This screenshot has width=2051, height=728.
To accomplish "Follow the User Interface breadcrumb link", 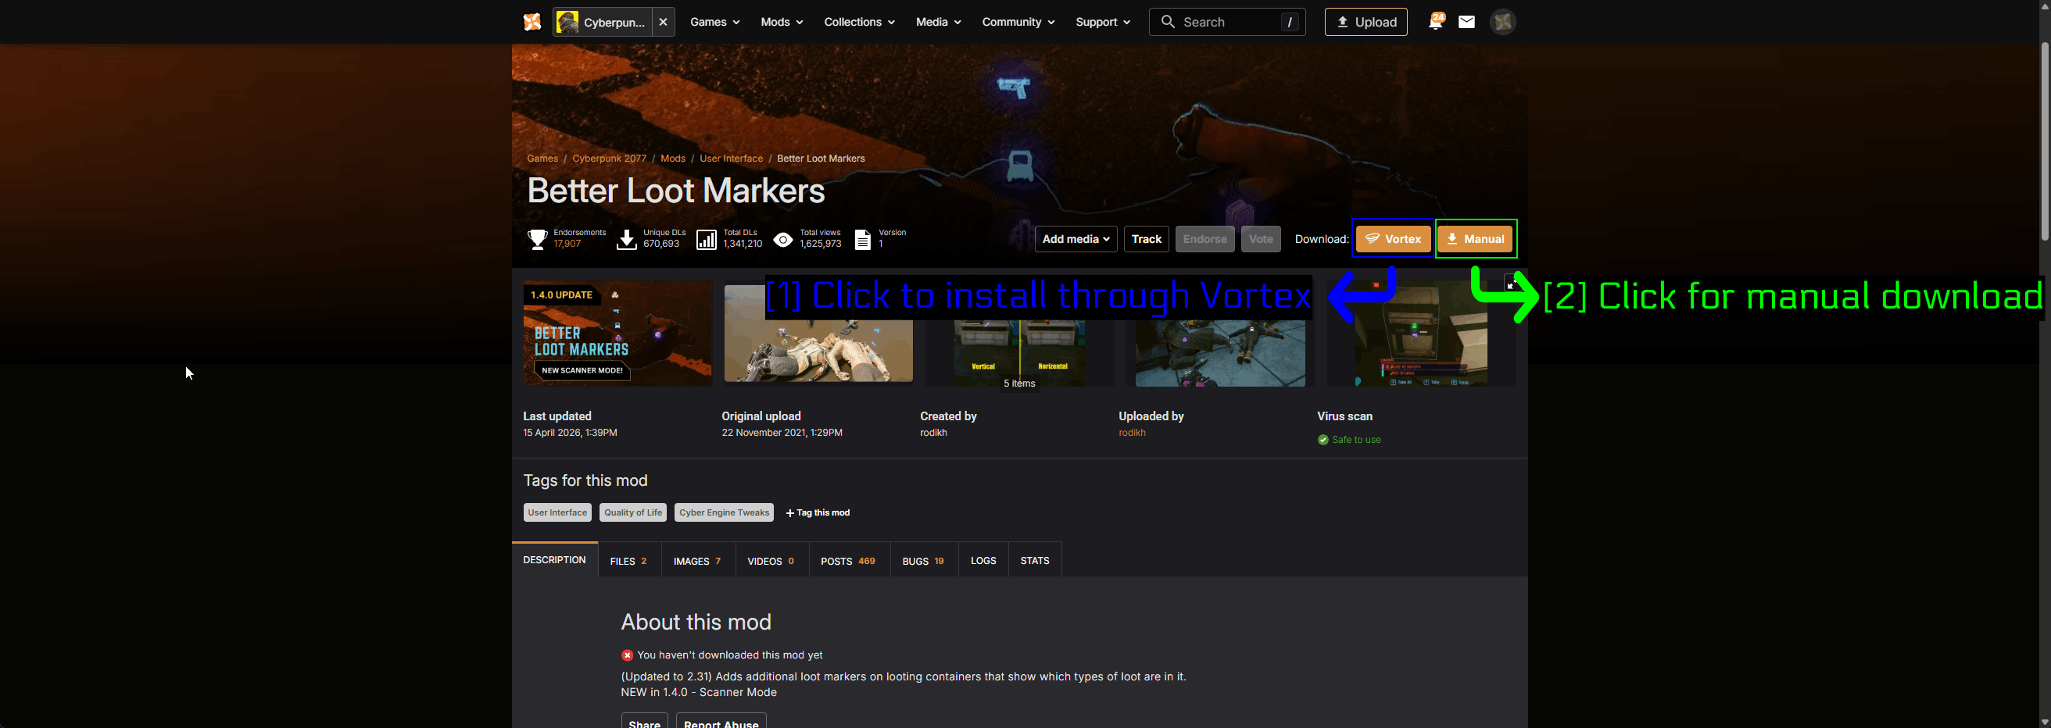I will pyautogui.click(x=731, y=159).
